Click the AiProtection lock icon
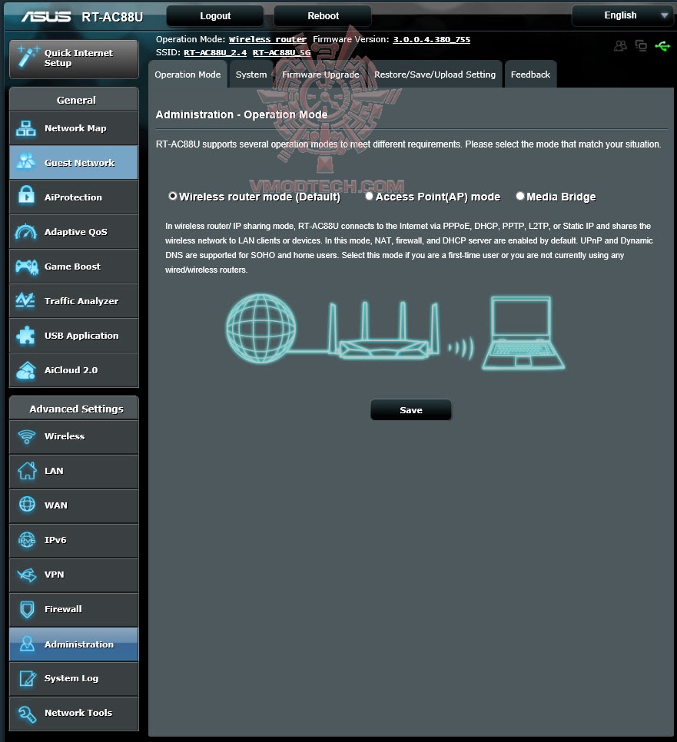 tap(27, 194)
